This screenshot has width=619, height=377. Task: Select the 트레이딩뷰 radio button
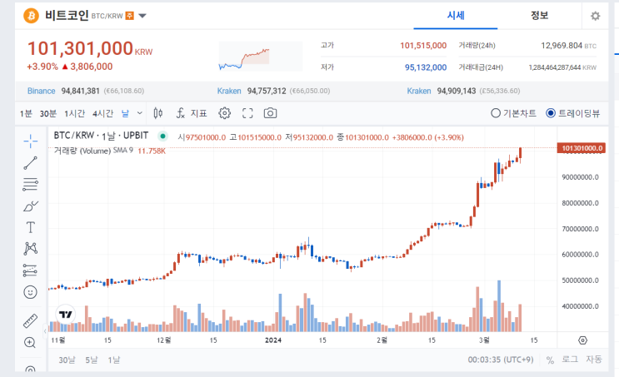(551, 113)
